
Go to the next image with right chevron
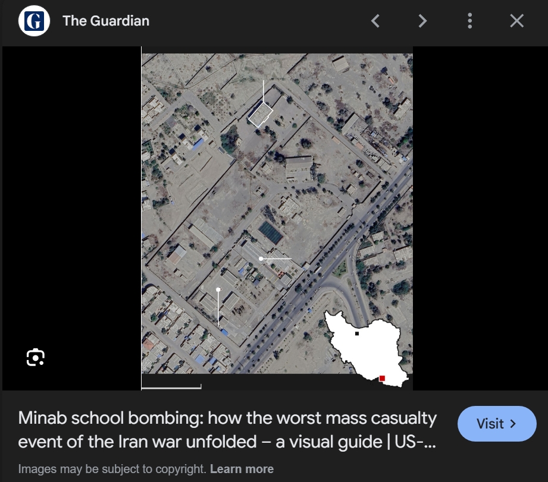click(422, 21)
